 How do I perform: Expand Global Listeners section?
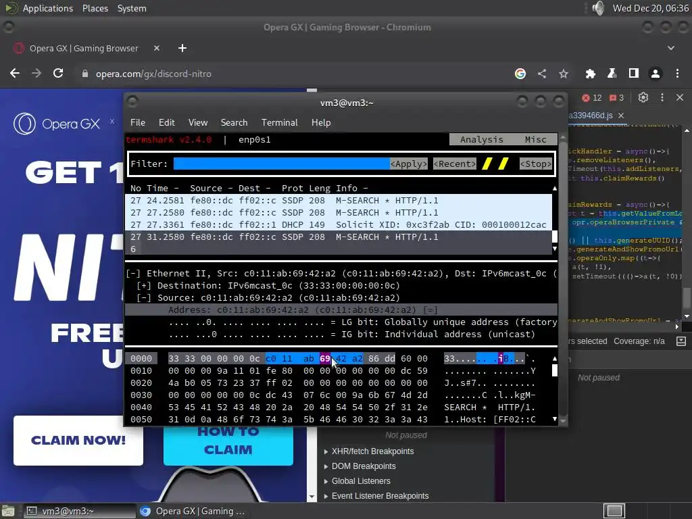point(326,481)
